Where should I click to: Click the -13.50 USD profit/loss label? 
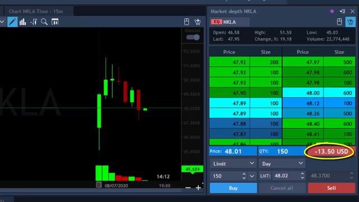tap(332, 151)
